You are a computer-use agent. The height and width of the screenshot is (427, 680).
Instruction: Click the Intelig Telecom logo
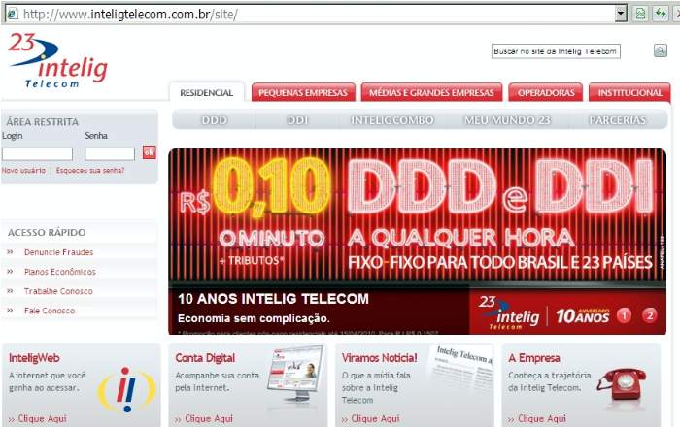56,60
